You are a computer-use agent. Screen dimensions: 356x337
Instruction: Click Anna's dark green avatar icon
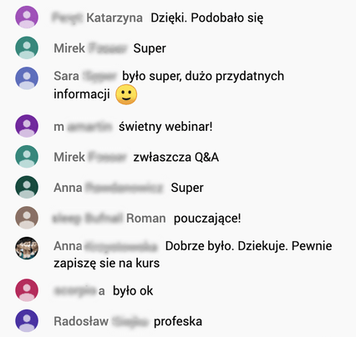coord(27,187)
